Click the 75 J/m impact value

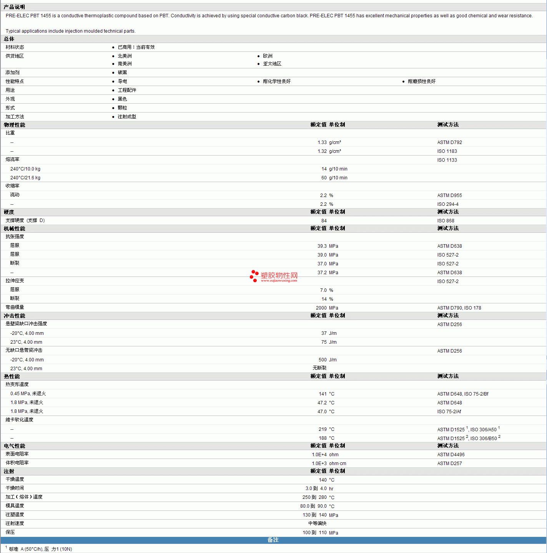(x=329, y=342)
